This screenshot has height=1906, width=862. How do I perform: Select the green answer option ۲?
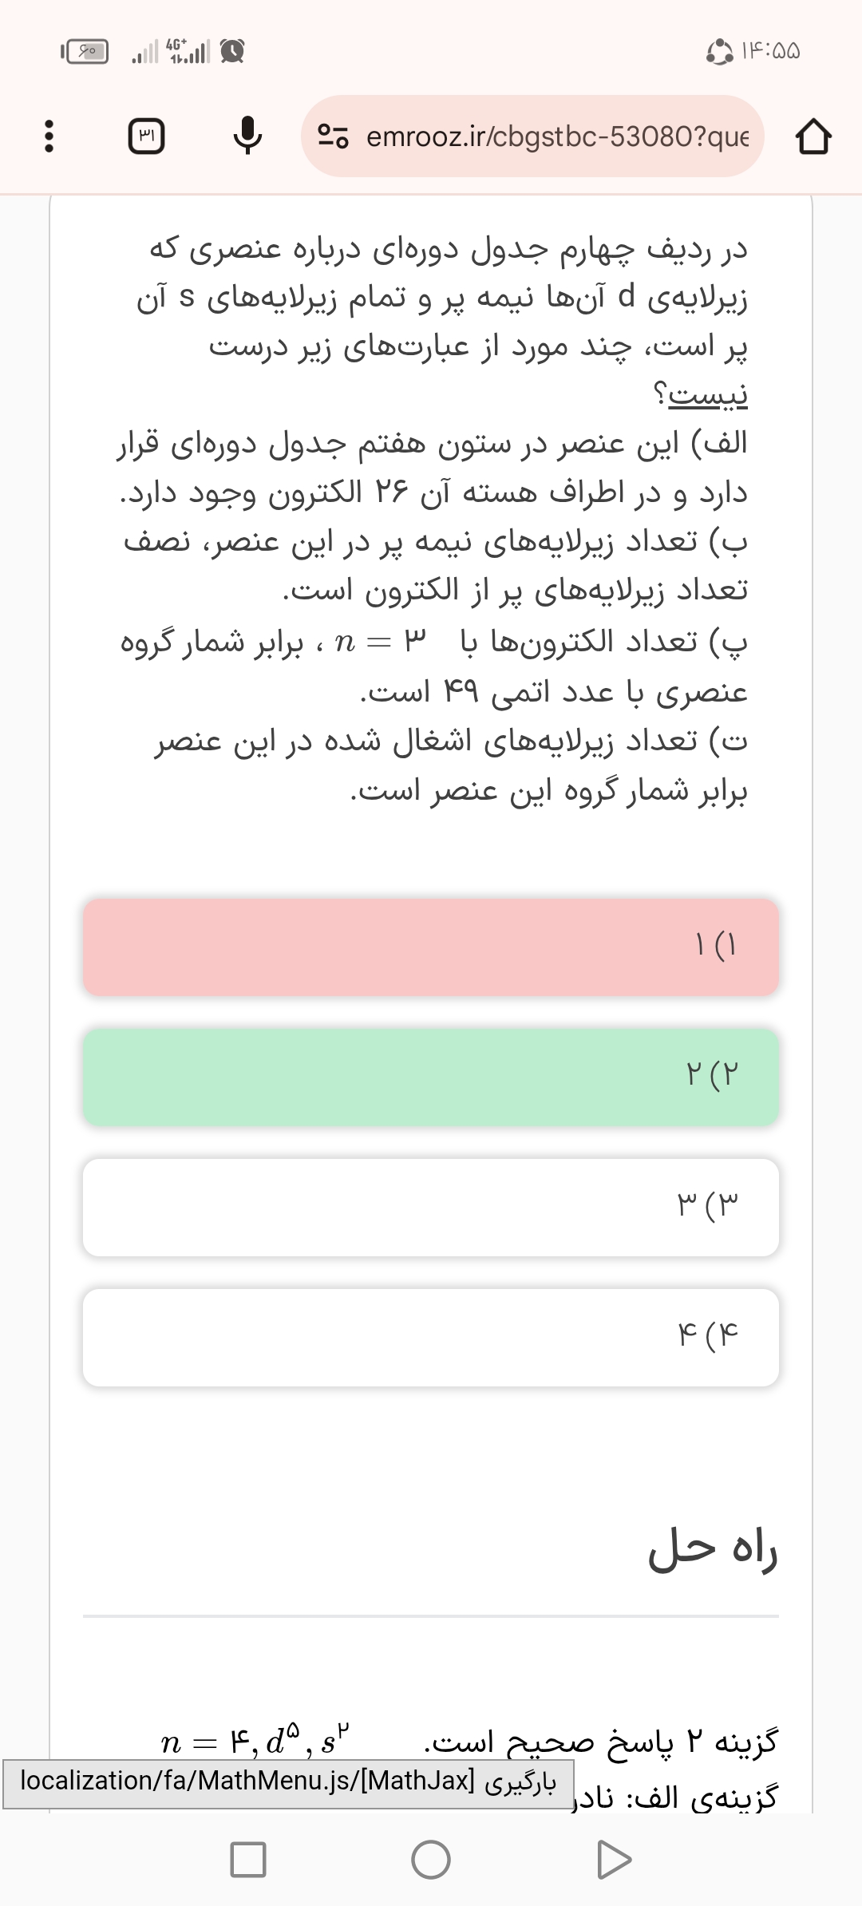point(431,1077)
